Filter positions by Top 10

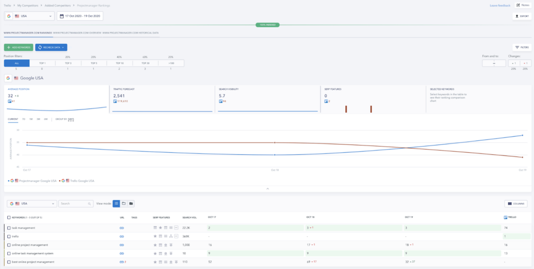pos(119,63)
